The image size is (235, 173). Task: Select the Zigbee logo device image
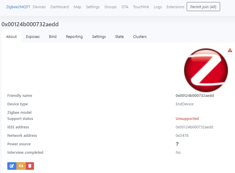(206, 70)
